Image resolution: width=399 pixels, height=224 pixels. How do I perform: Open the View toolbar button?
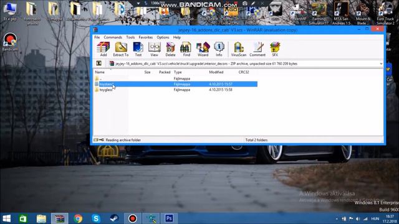(154, 49)
